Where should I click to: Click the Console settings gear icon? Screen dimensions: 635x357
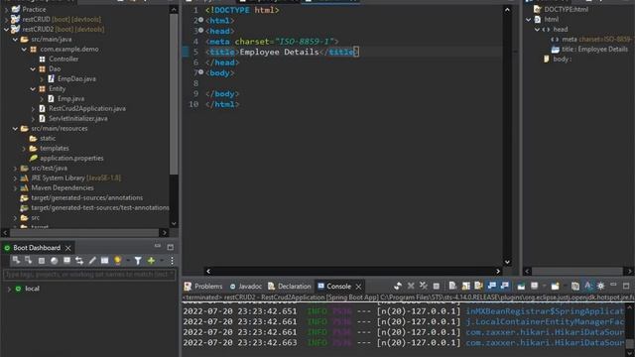coord(601,287)
